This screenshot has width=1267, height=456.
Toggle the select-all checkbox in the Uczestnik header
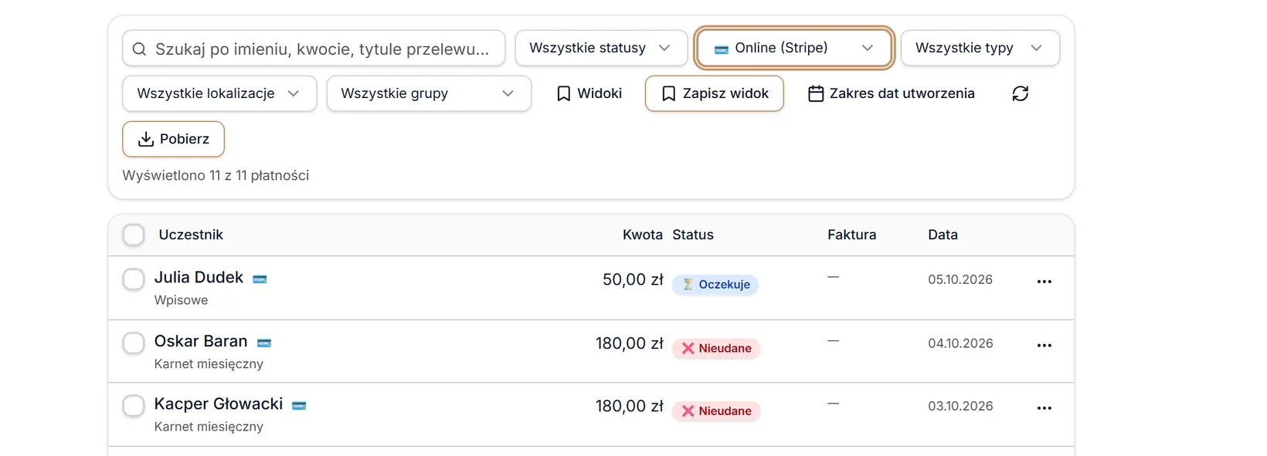coord(134,235)
